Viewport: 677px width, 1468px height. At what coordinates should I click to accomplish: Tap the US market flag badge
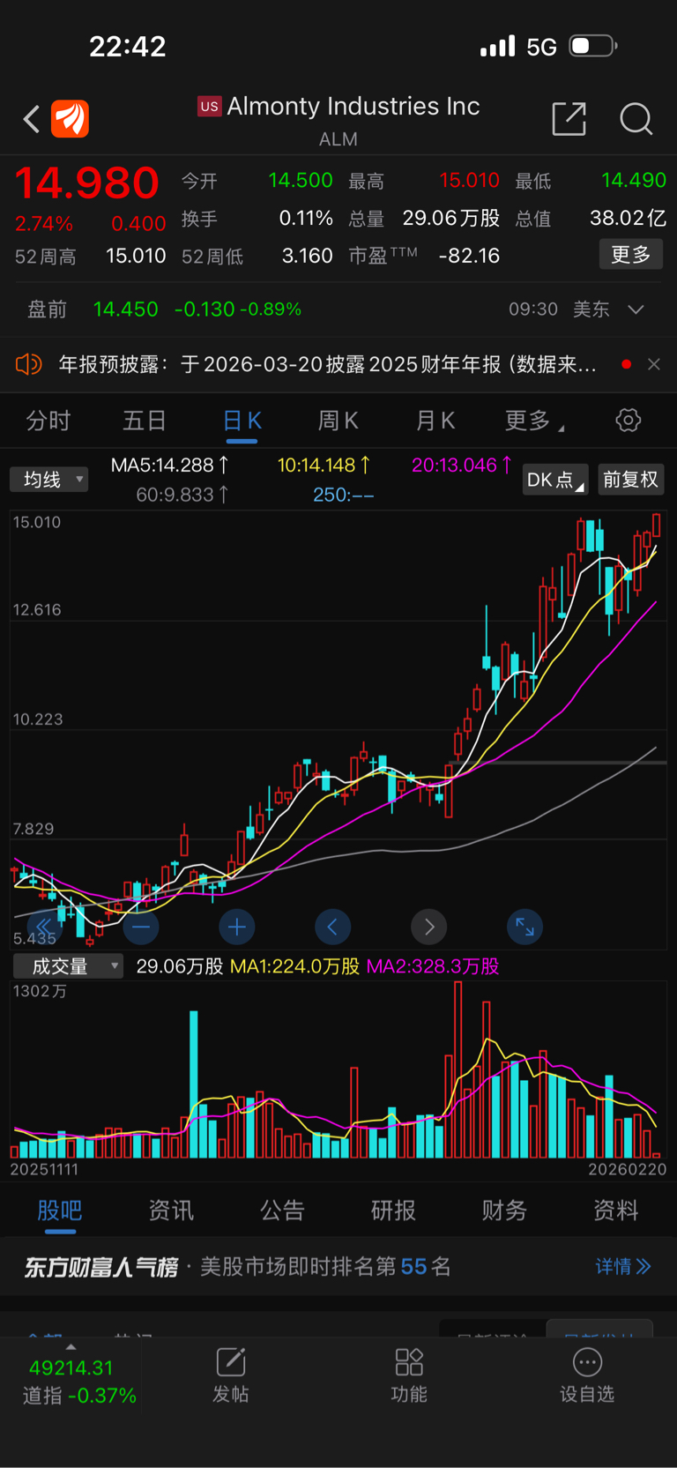[x=209, y=107]
